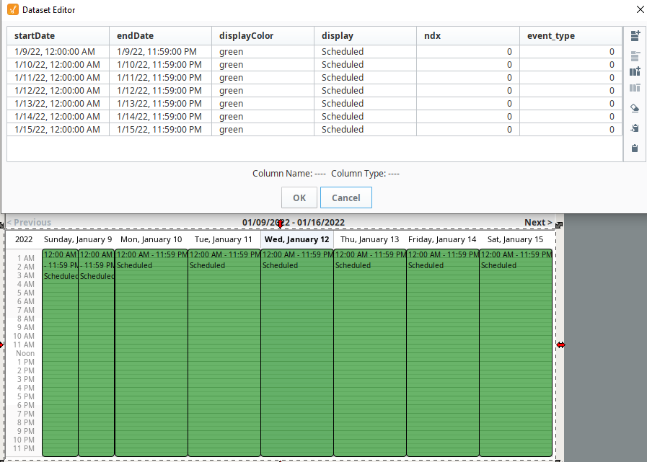
Task: Select the ndx value in the 1/11/22 row
Action: 468,78
